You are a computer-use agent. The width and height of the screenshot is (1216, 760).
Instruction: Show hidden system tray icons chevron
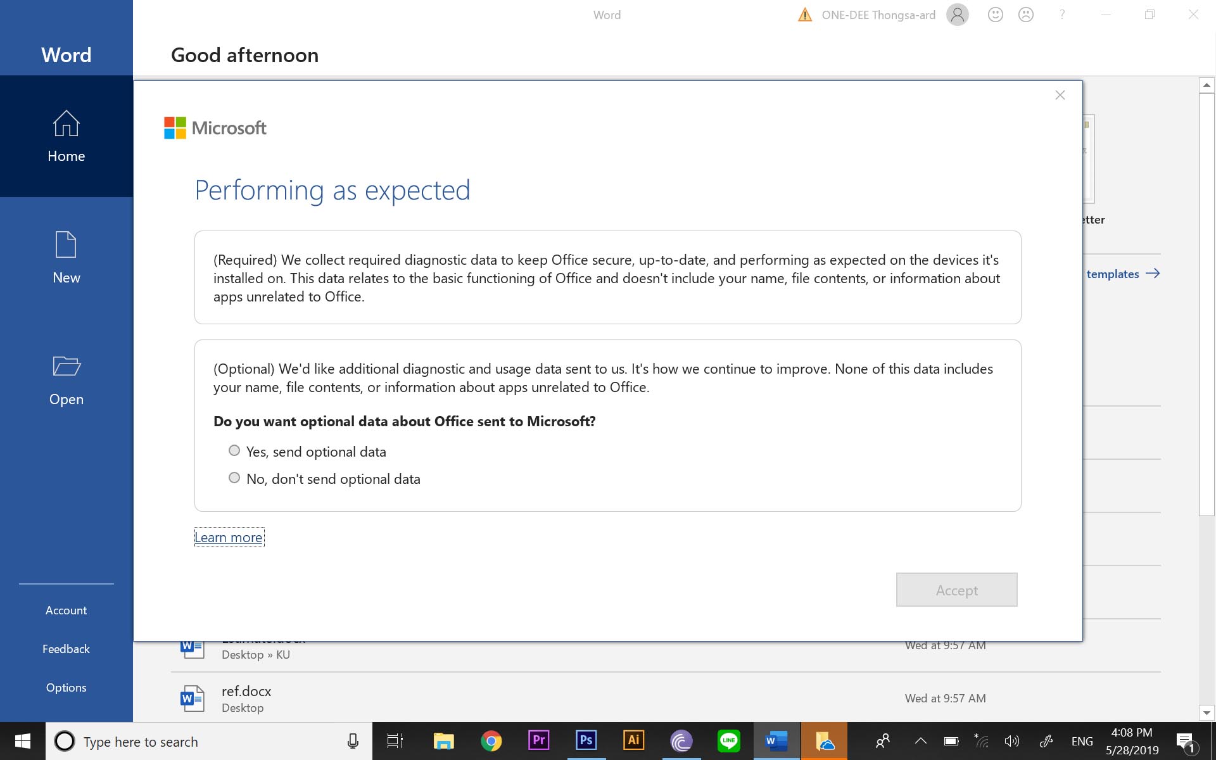(920, 741)
